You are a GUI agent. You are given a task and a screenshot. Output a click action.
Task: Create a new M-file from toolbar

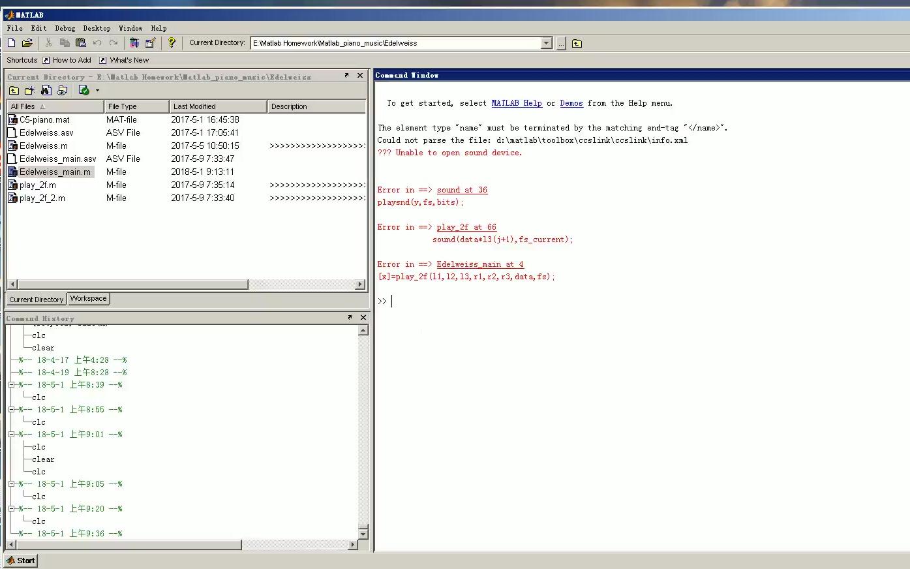tap(11, 43)
